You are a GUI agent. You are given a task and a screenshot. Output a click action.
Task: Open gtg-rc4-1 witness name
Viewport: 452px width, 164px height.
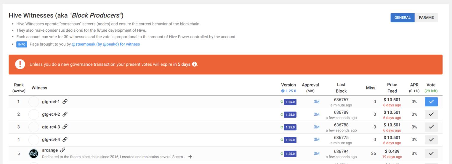point(51,102)
